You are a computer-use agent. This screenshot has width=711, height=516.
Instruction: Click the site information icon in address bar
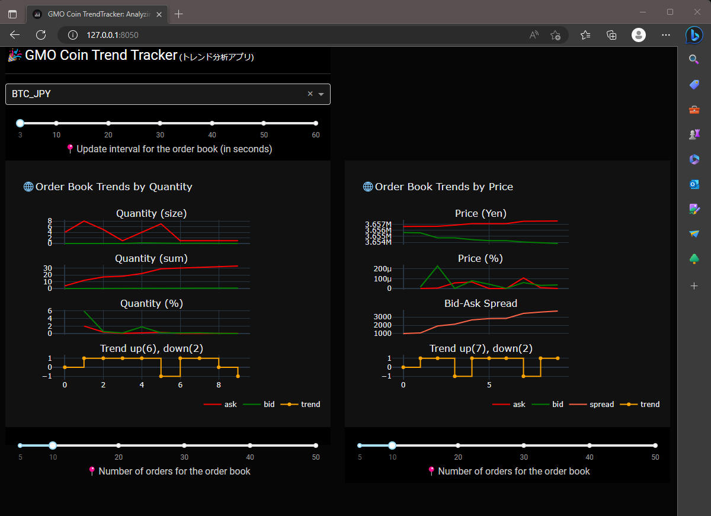pos(73,35)
